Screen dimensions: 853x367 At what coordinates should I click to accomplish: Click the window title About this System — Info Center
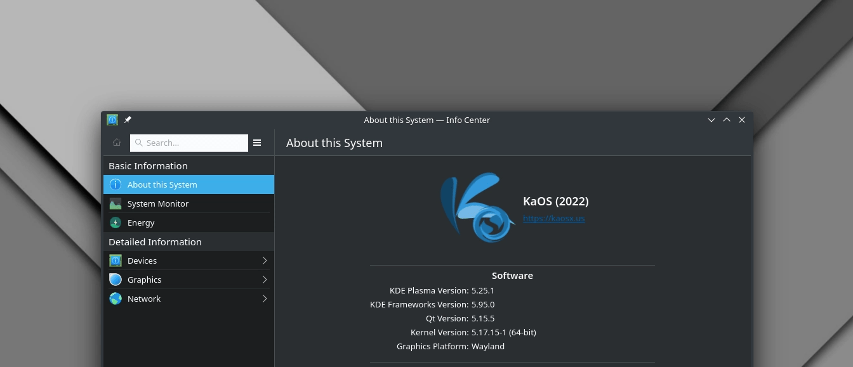click(x=427, y=120)
